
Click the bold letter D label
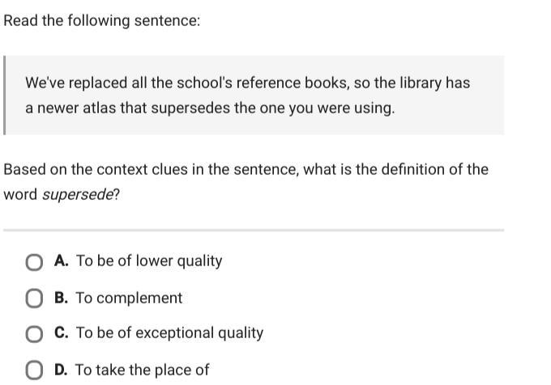point(61,370)
